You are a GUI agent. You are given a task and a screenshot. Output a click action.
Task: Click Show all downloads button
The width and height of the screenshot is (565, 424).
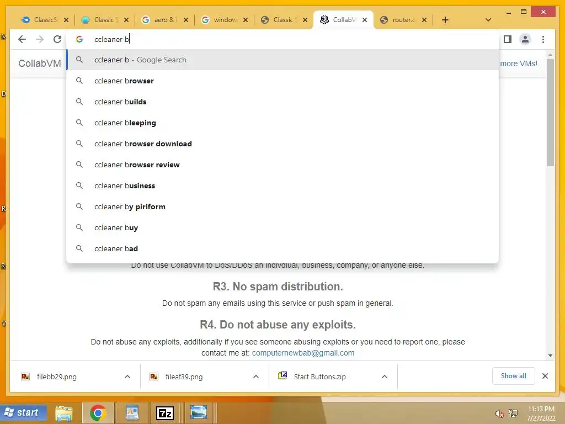tap(514, 376)
